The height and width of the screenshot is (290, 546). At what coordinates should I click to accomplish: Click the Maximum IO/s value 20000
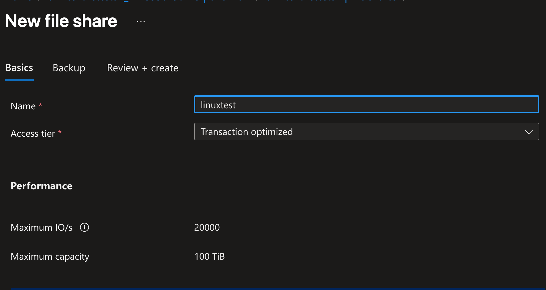pyautogui.click(x=207, y=227)
